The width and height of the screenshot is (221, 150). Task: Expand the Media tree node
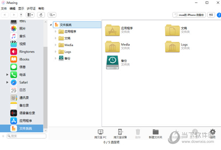click(x=56, y=45)
